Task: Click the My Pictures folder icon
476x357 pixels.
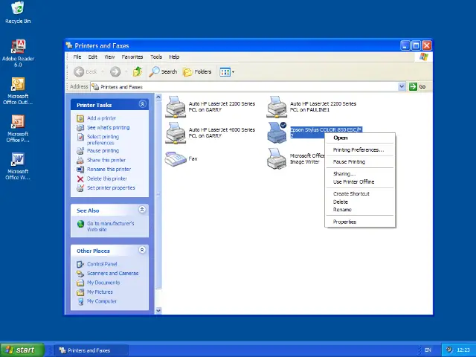Action: coord(80,292)
